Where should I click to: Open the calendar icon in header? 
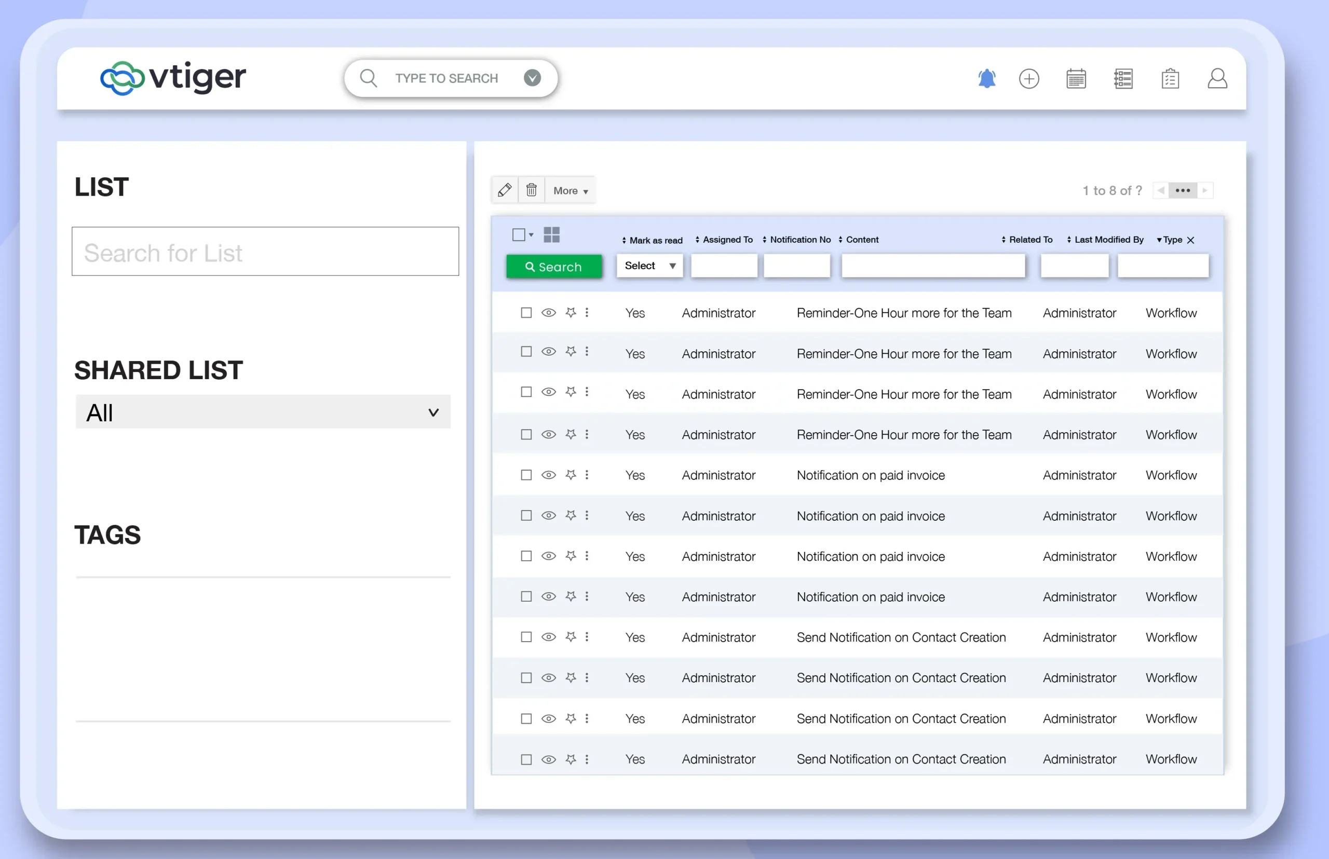1076,79
